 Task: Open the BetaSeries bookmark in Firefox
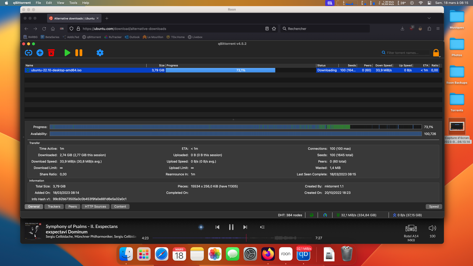(50, 37)
